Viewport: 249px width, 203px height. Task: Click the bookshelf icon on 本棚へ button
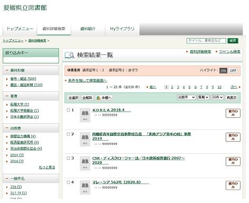click(98, 98)
